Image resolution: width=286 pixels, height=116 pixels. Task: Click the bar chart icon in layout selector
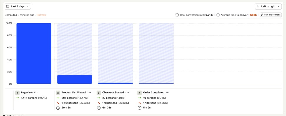point(258,6)
